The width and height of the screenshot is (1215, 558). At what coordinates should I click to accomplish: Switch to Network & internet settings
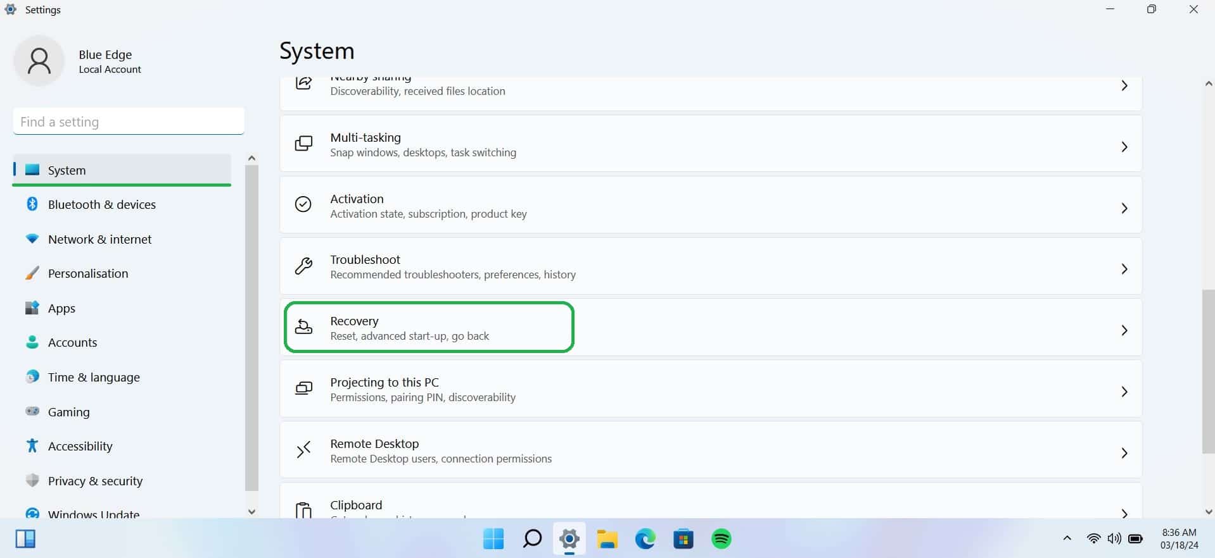pyautogui.click(x=99, y=239)
